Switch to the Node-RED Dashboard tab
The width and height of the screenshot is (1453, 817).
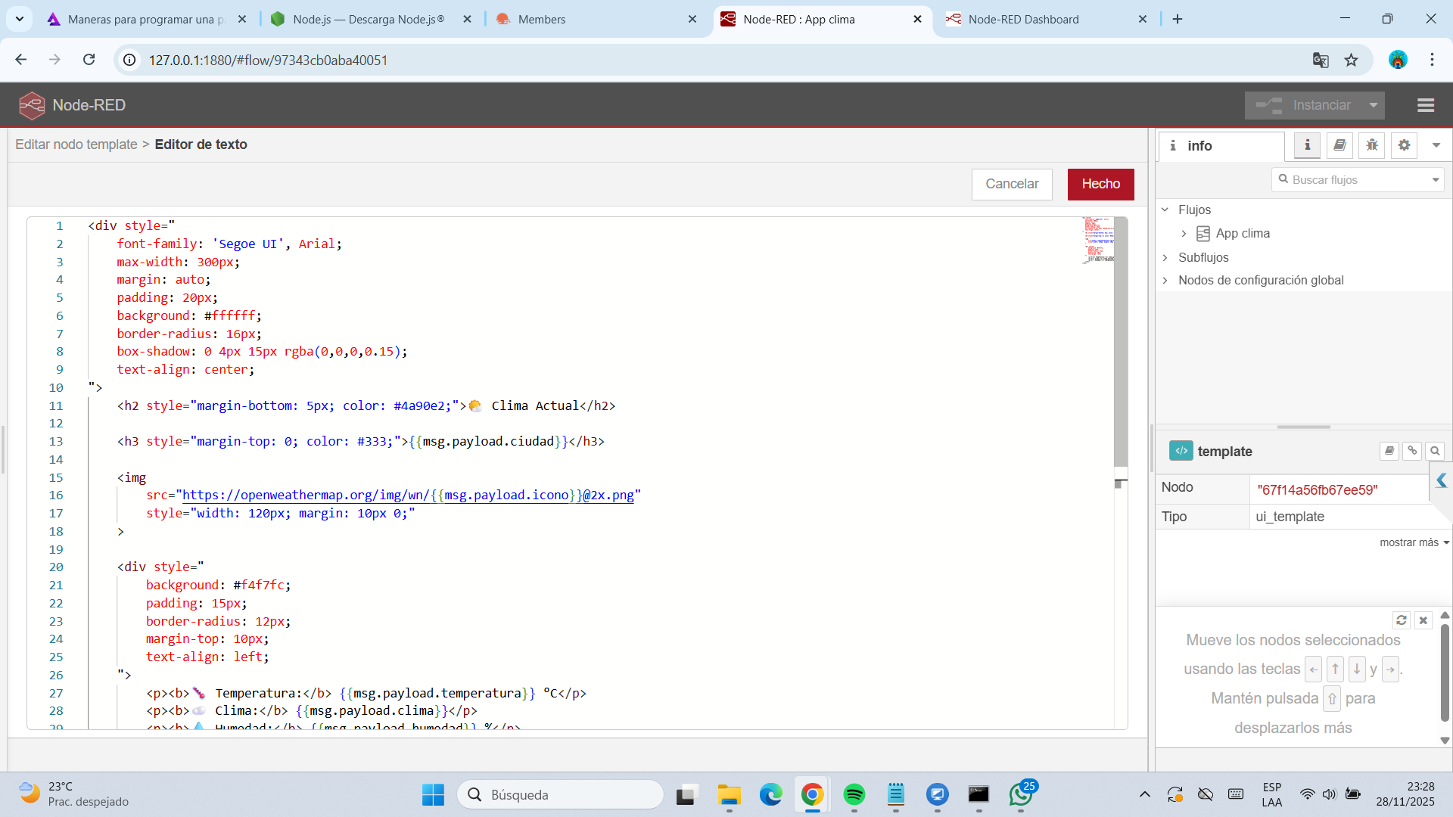pyautogui.click(x=1047, y=20)
